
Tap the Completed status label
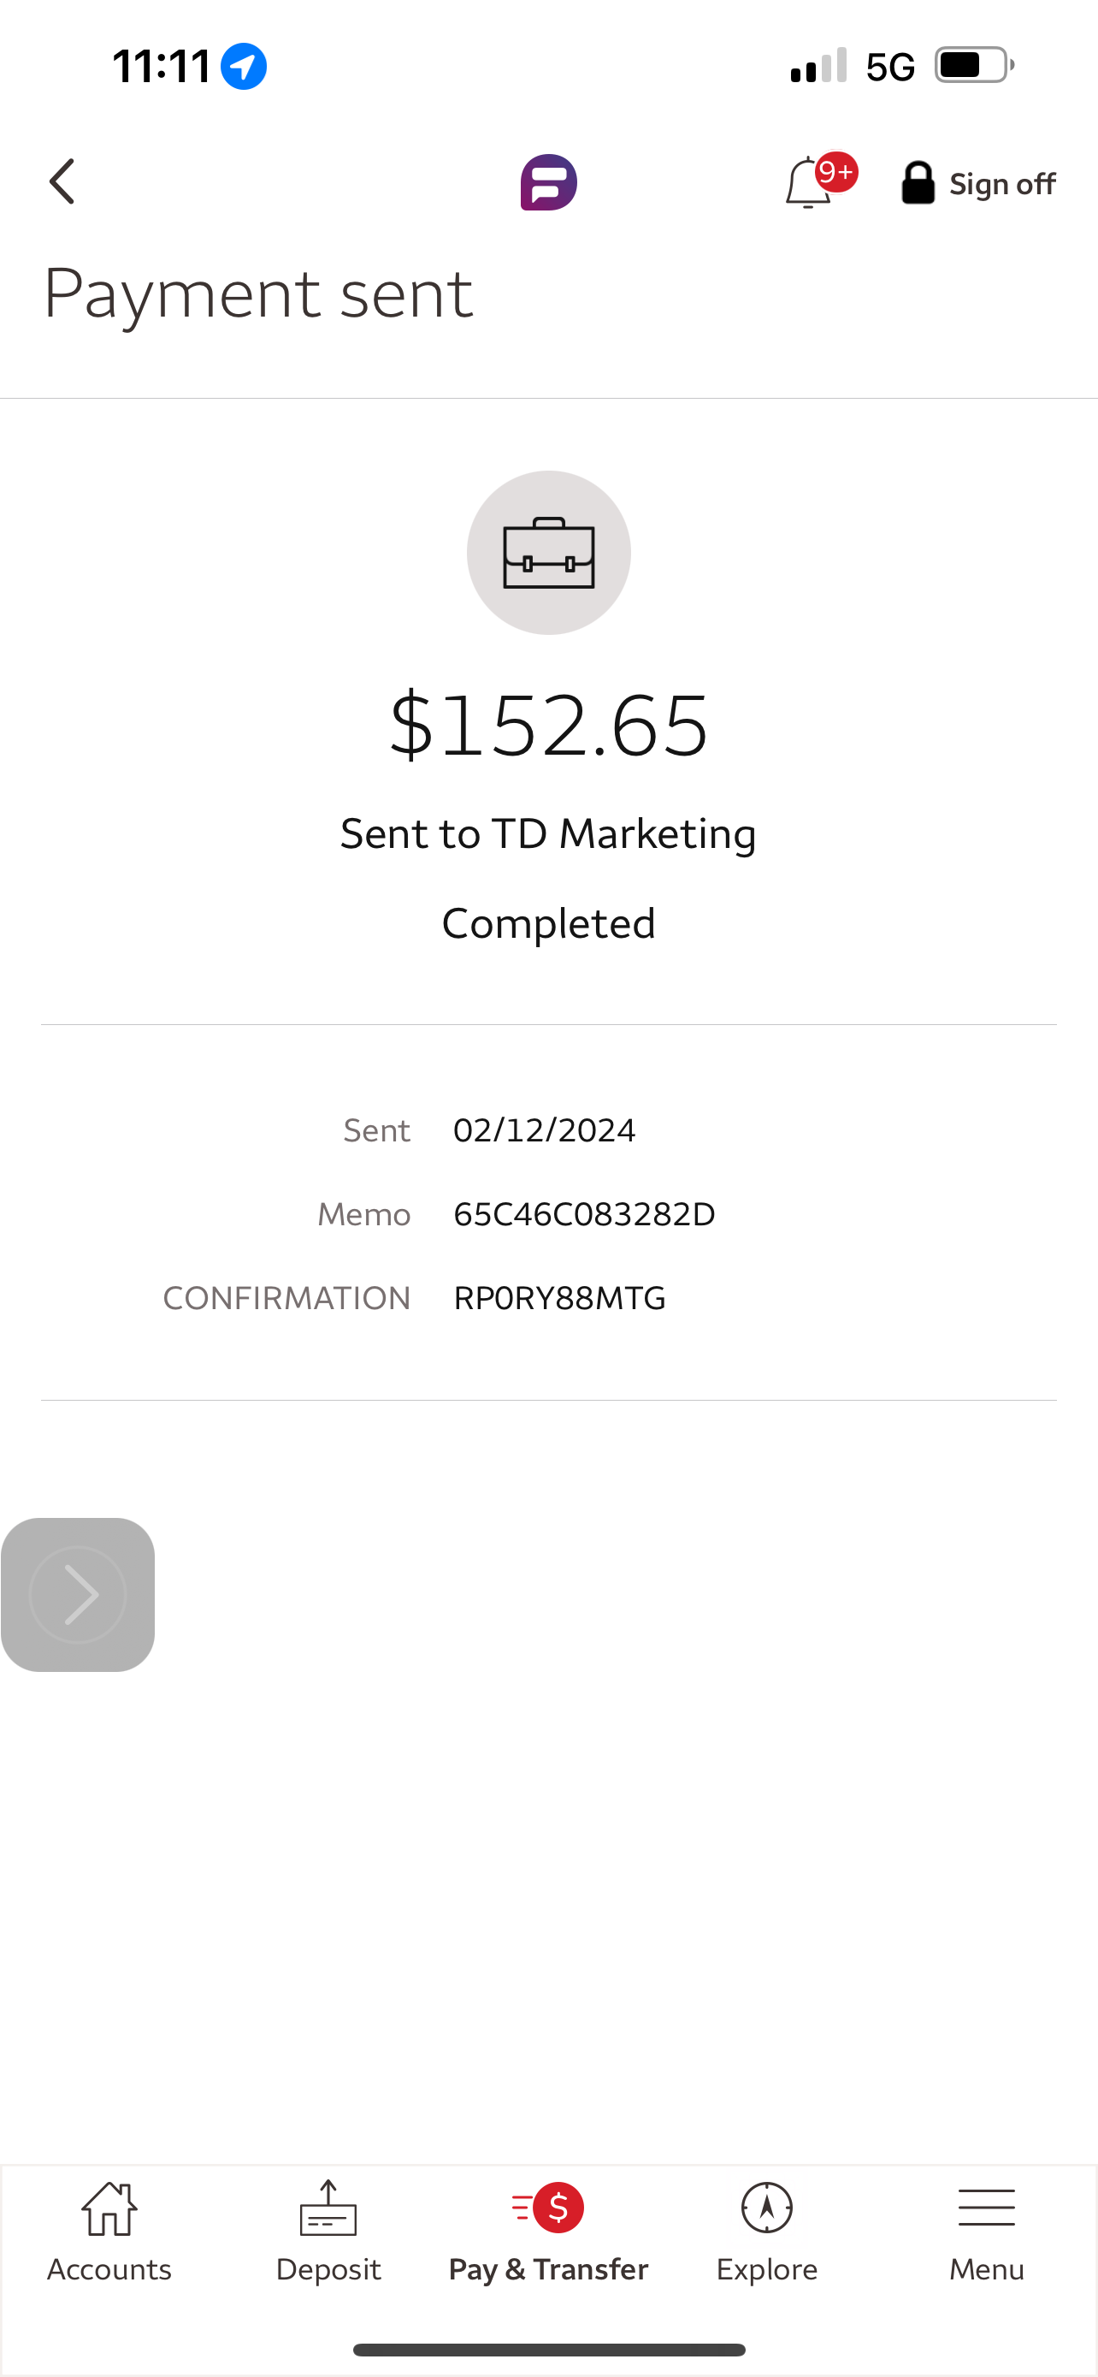[x=548, y=923]
